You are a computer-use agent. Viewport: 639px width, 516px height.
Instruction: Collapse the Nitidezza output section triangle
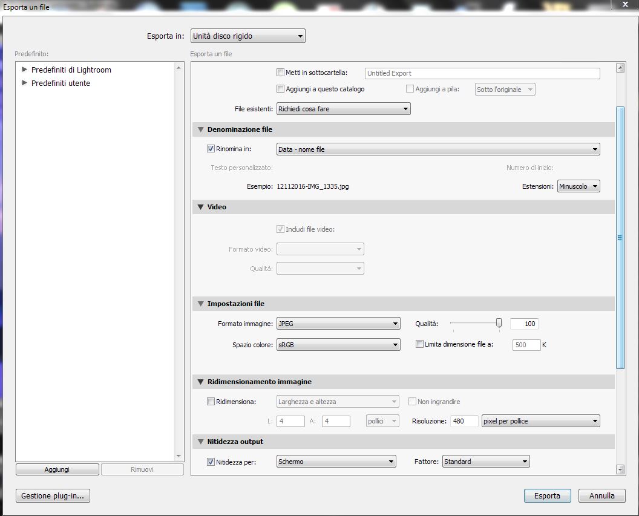200,442
